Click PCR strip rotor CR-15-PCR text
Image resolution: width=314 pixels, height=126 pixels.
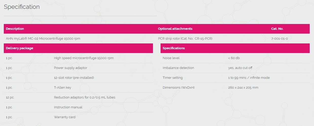point(185,39)
